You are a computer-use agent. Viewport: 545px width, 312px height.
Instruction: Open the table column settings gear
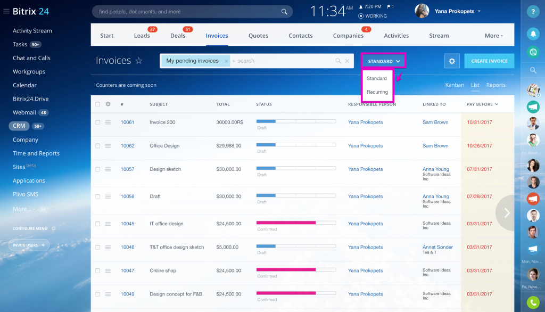click(108, 104)
